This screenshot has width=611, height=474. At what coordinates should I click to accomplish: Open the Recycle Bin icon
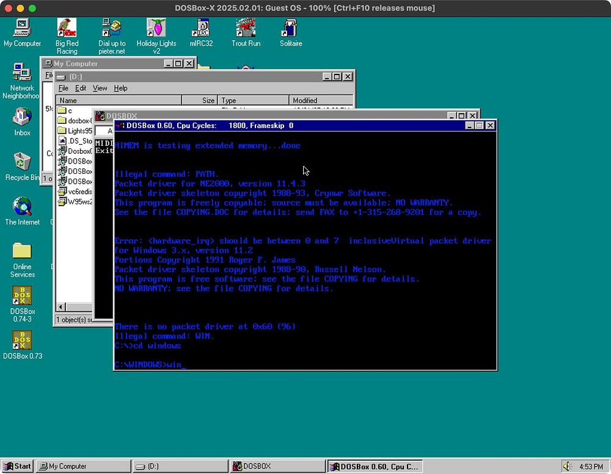tap(22, 162)
